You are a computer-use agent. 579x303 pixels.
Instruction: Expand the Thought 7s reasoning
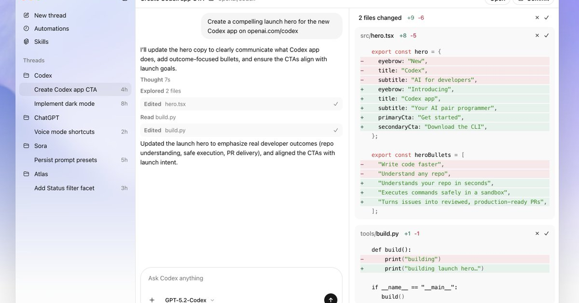pos(155,80)
